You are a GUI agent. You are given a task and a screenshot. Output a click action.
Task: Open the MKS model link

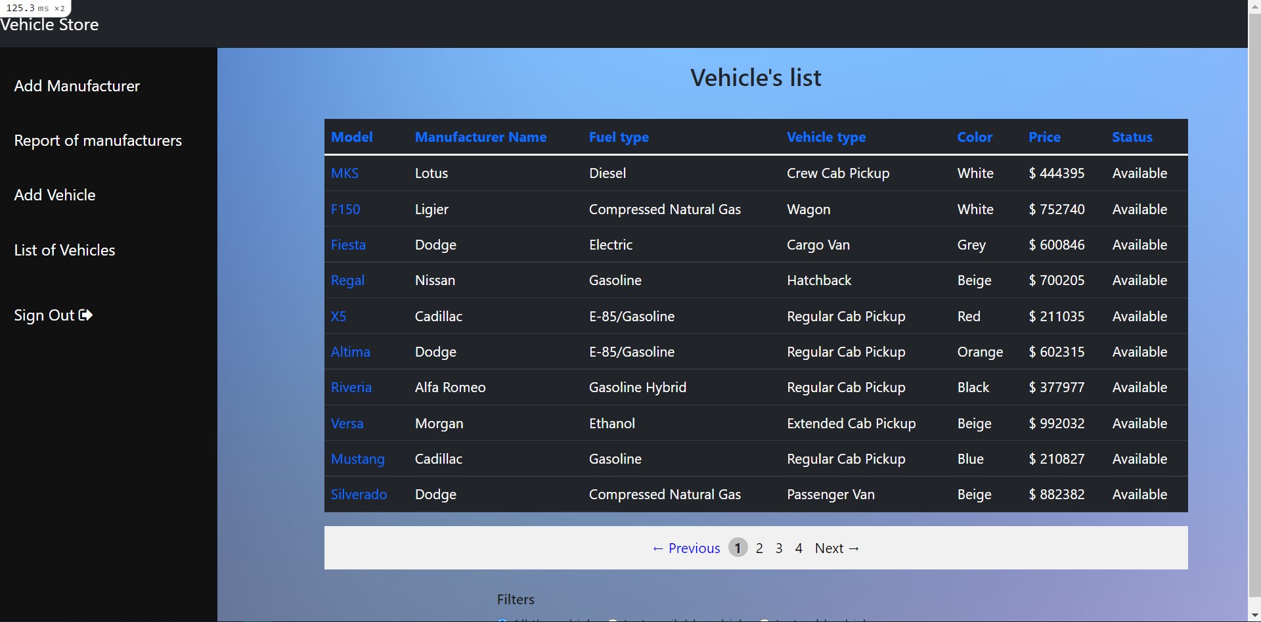coord(345,173)
